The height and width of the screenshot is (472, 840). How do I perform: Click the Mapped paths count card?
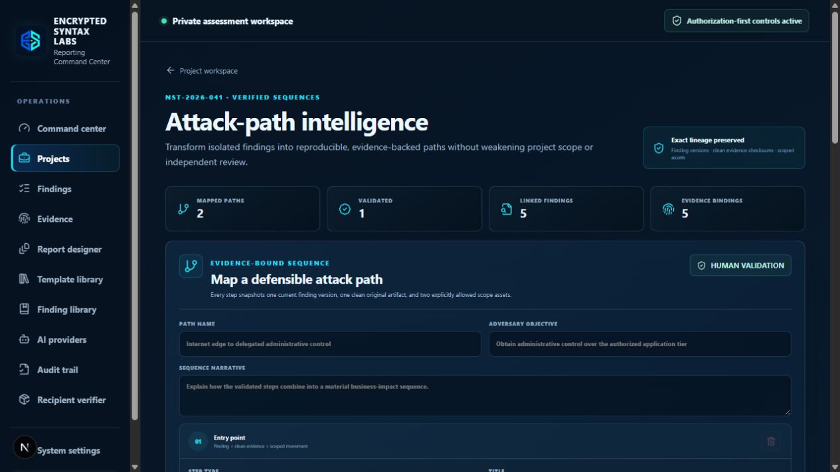pyautogui.click(x=242, y=209)
